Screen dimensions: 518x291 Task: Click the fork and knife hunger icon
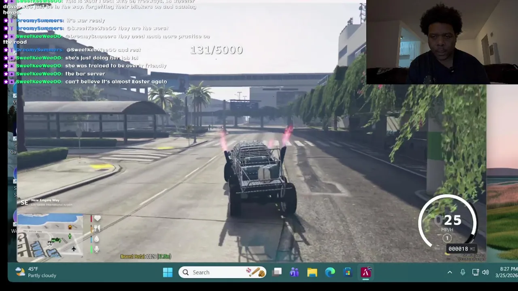point(97,229)
